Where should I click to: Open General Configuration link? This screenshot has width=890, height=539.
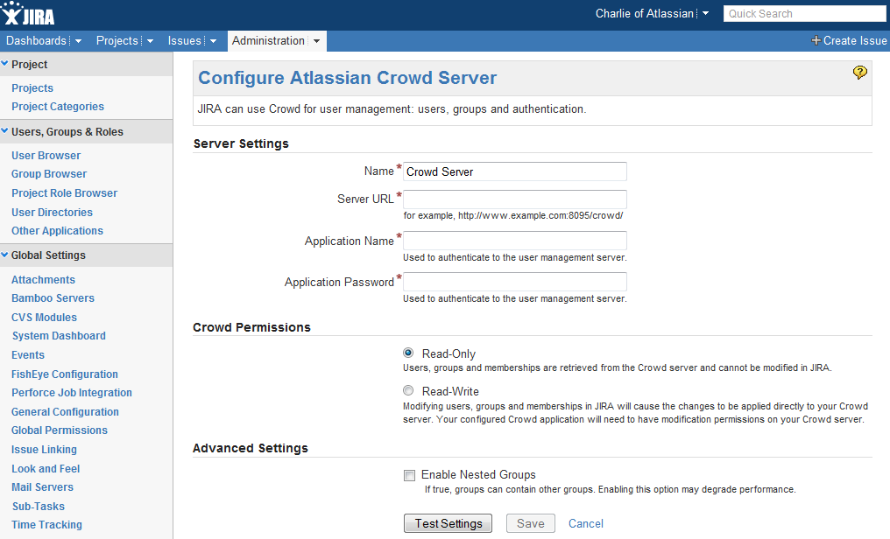coord(66,412)
